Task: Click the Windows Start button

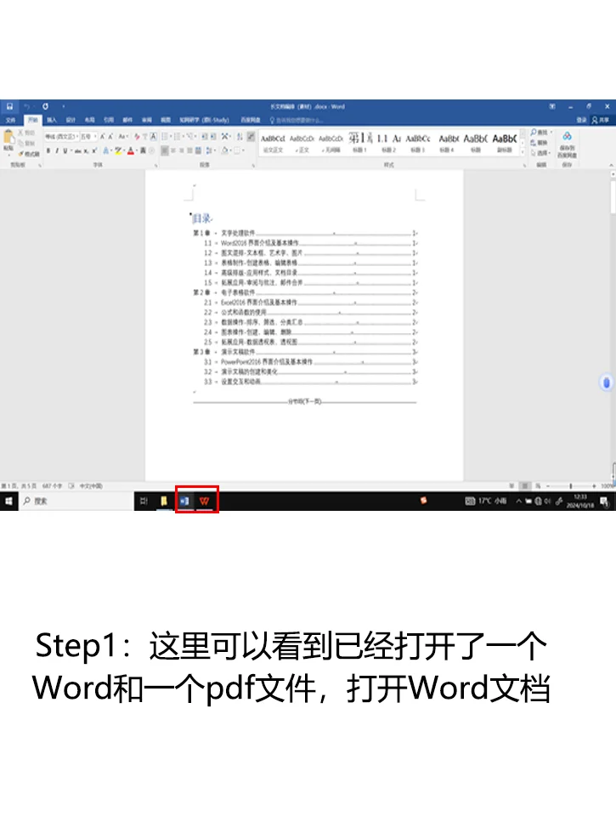Action: pyautogui.click(x=8, y=501)
